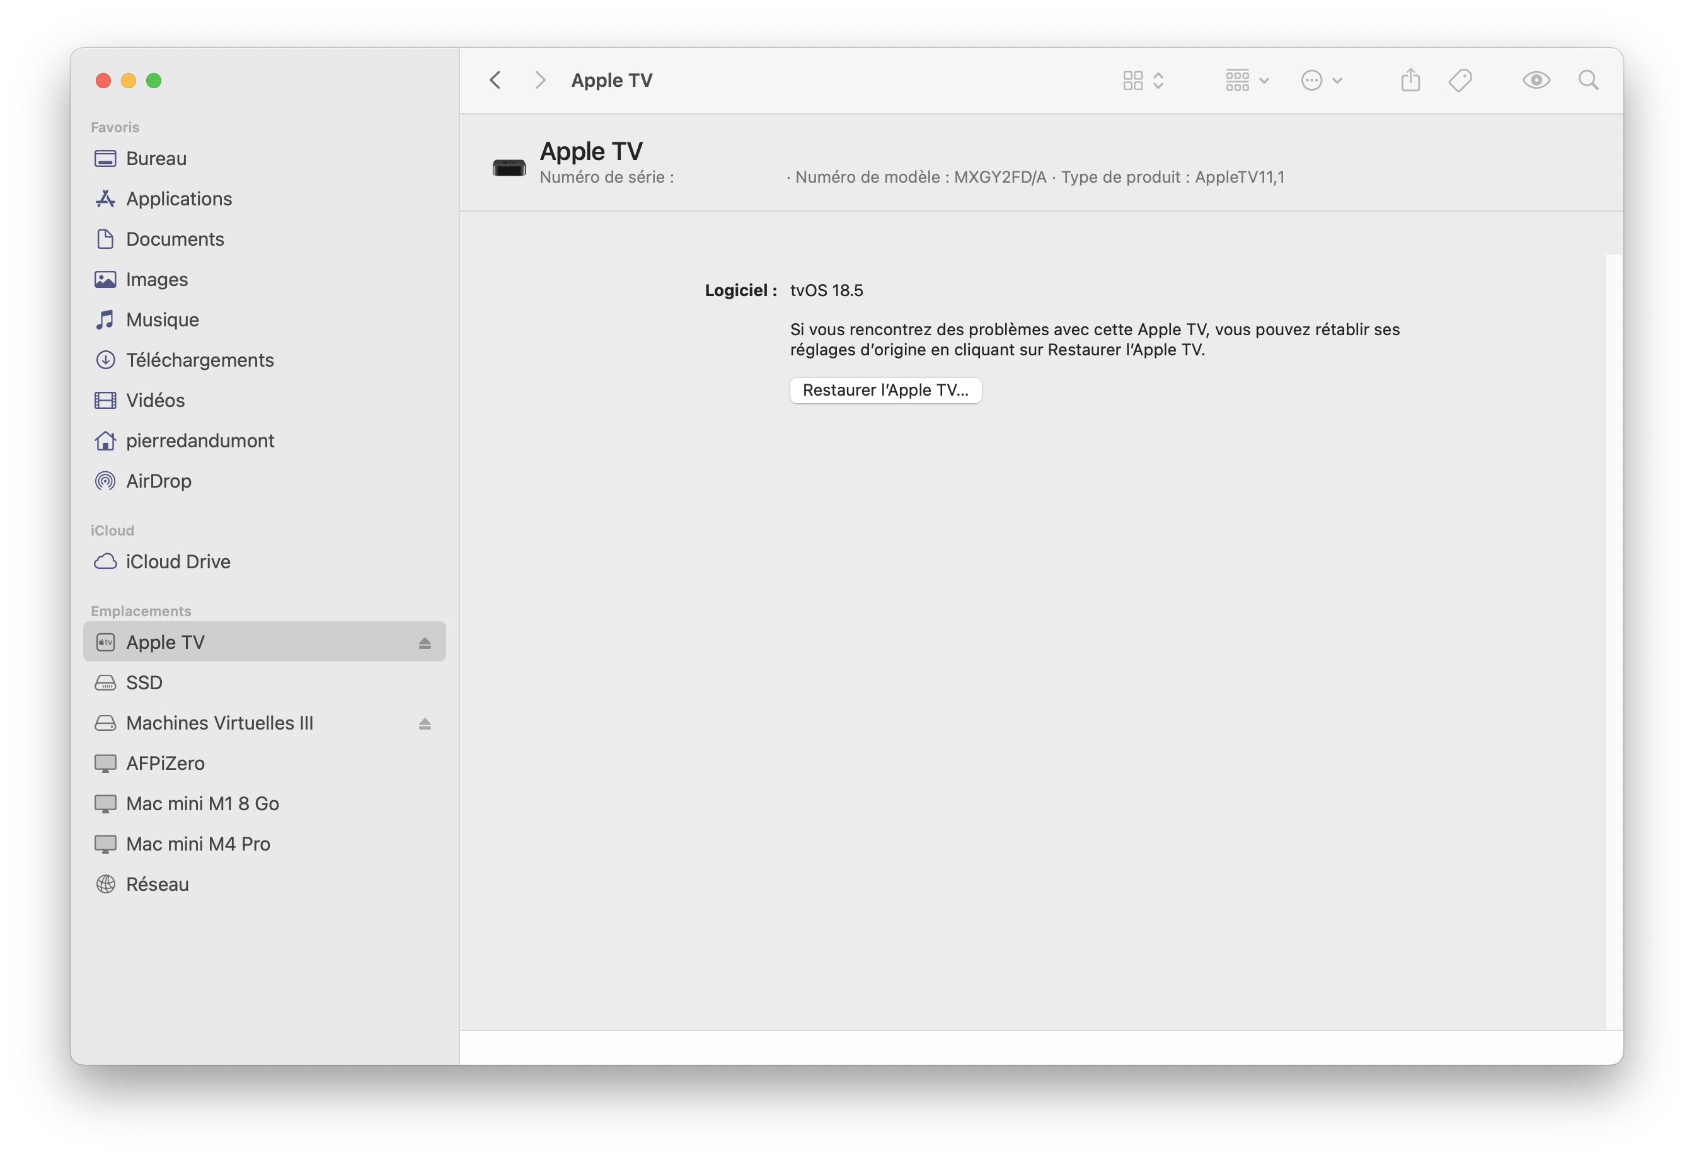Open Bureau in the sidebar
The height and width of the screenshot is (1158, 1694).
pyautogui.click(x=265, y=158)
